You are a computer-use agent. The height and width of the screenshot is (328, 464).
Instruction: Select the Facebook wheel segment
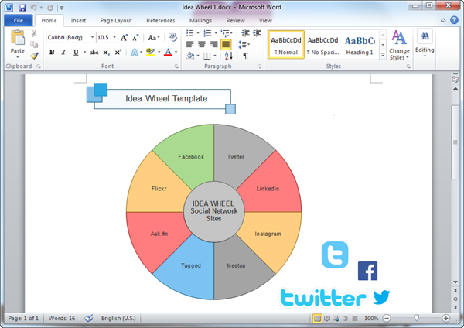191,156
